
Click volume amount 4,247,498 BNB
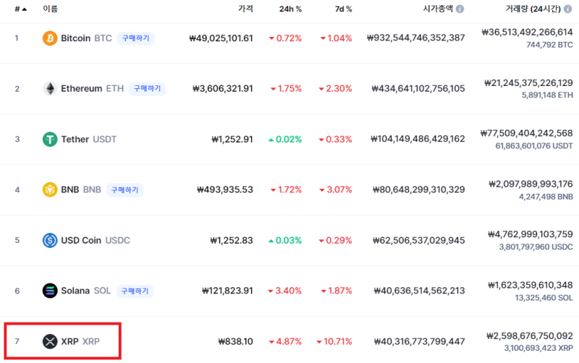point(546,197)
